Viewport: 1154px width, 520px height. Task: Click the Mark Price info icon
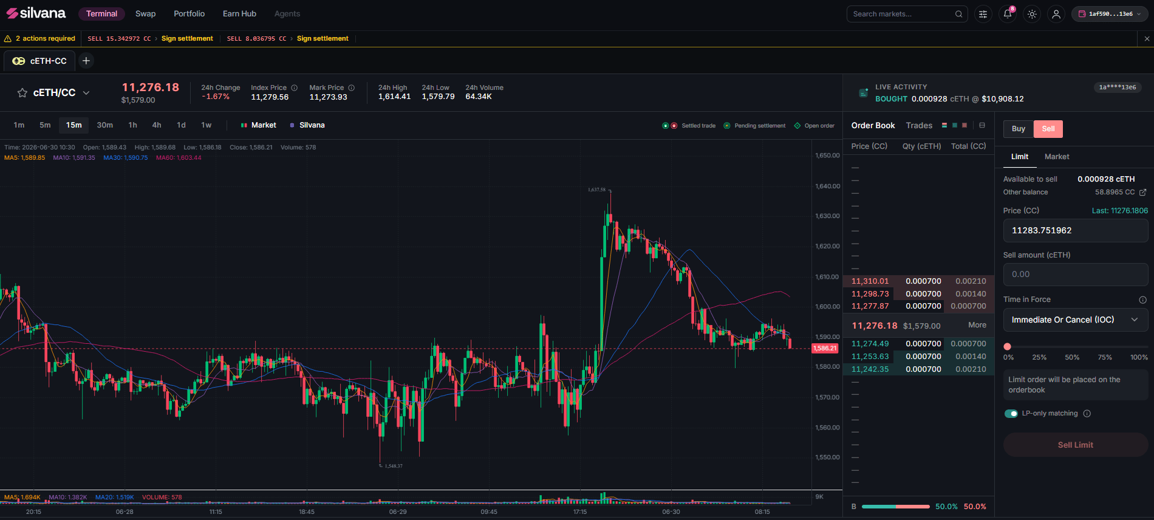tap(351, 88)
